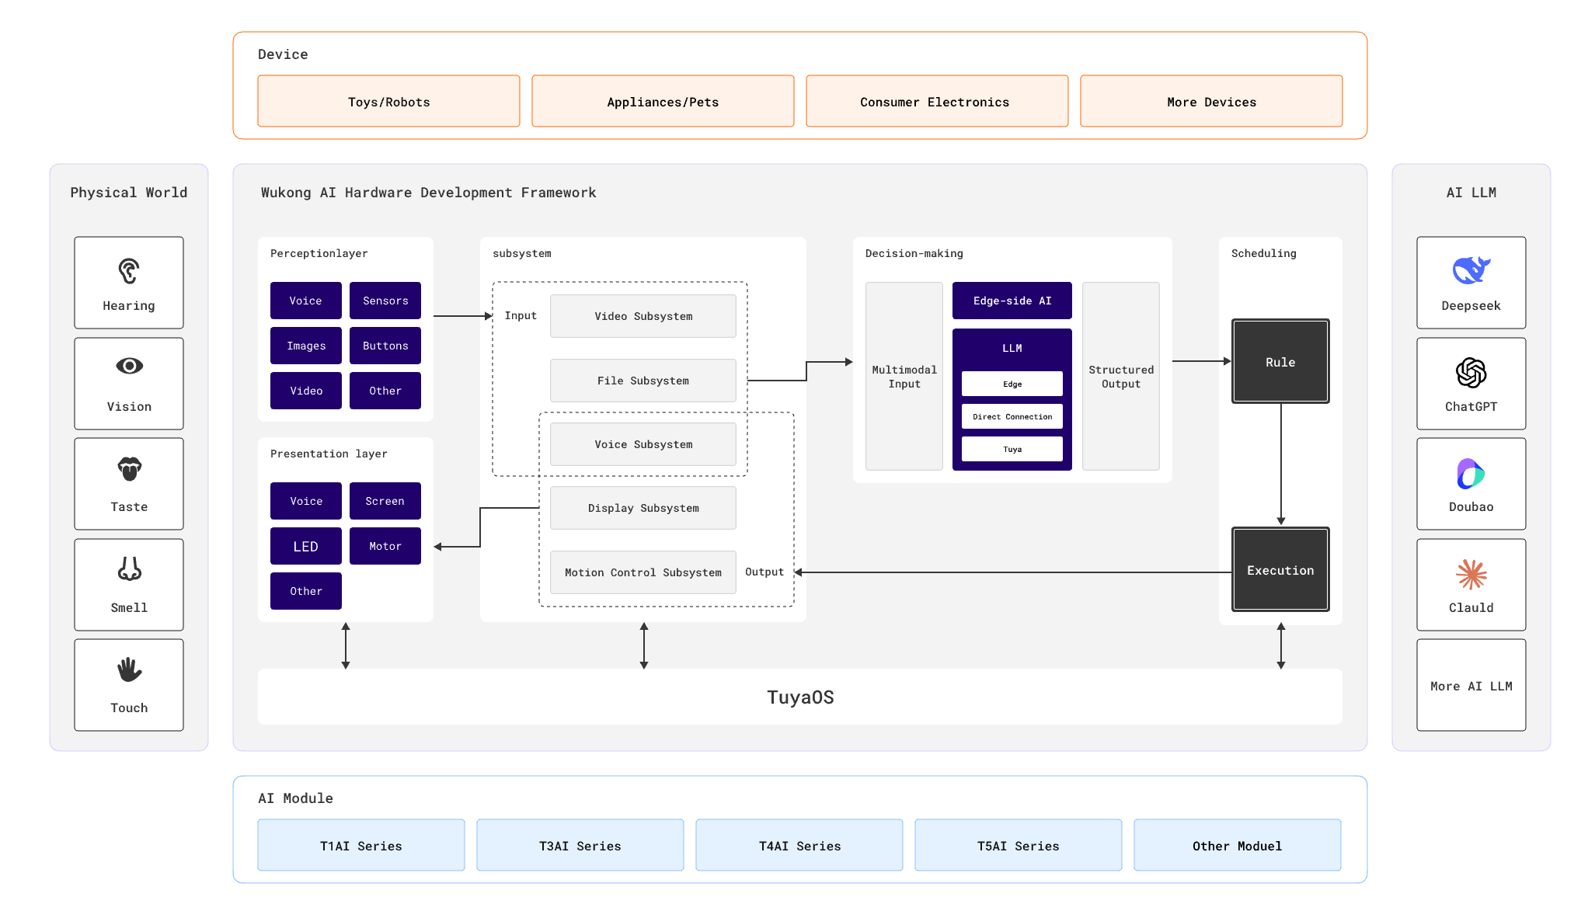The height and width of the screenshot is (911, 1588).
Task: Click the Clauld starburst logo
Action: (1471, 575)
